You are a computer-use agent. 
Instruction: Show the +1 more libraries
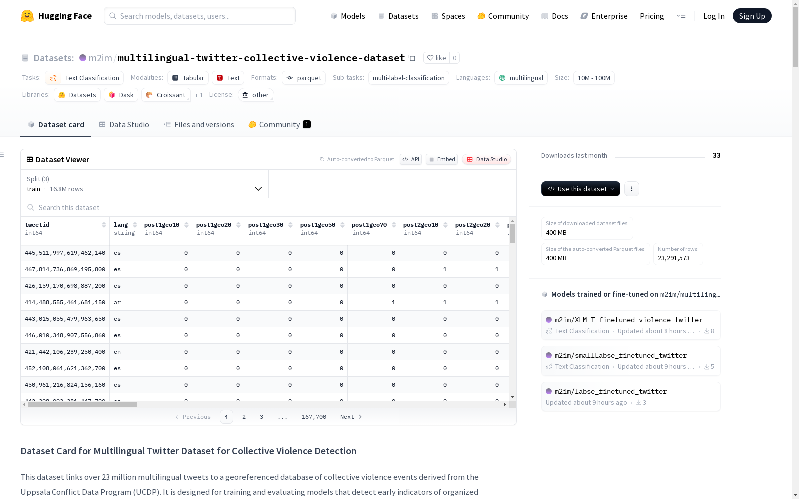click(x=199, y=95)
